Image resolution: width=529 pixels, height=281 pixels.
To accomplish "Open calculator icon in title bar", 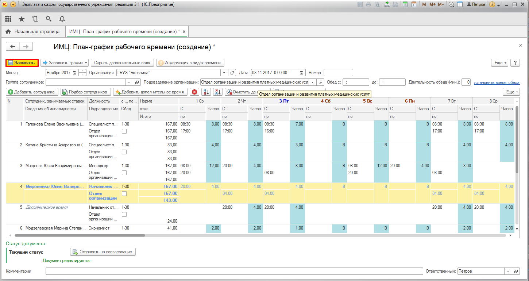I will [405, 5].
